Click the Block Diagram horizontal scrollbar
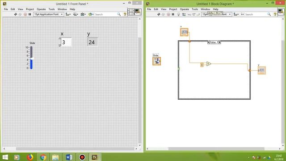The height and width of the screenshot is (161, 286). coord(216,149)
